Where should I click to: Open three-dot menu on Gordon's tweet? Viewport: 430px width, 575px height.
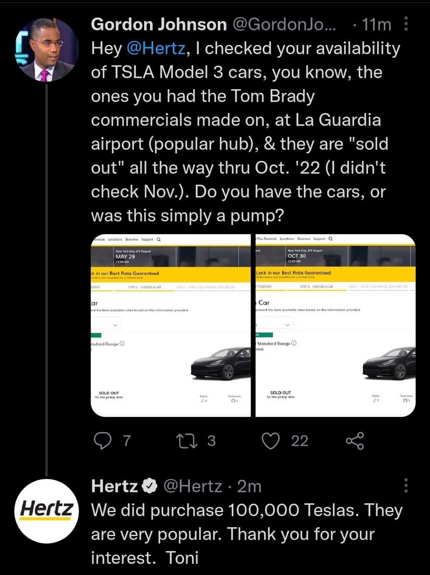(x=406, y=24)
